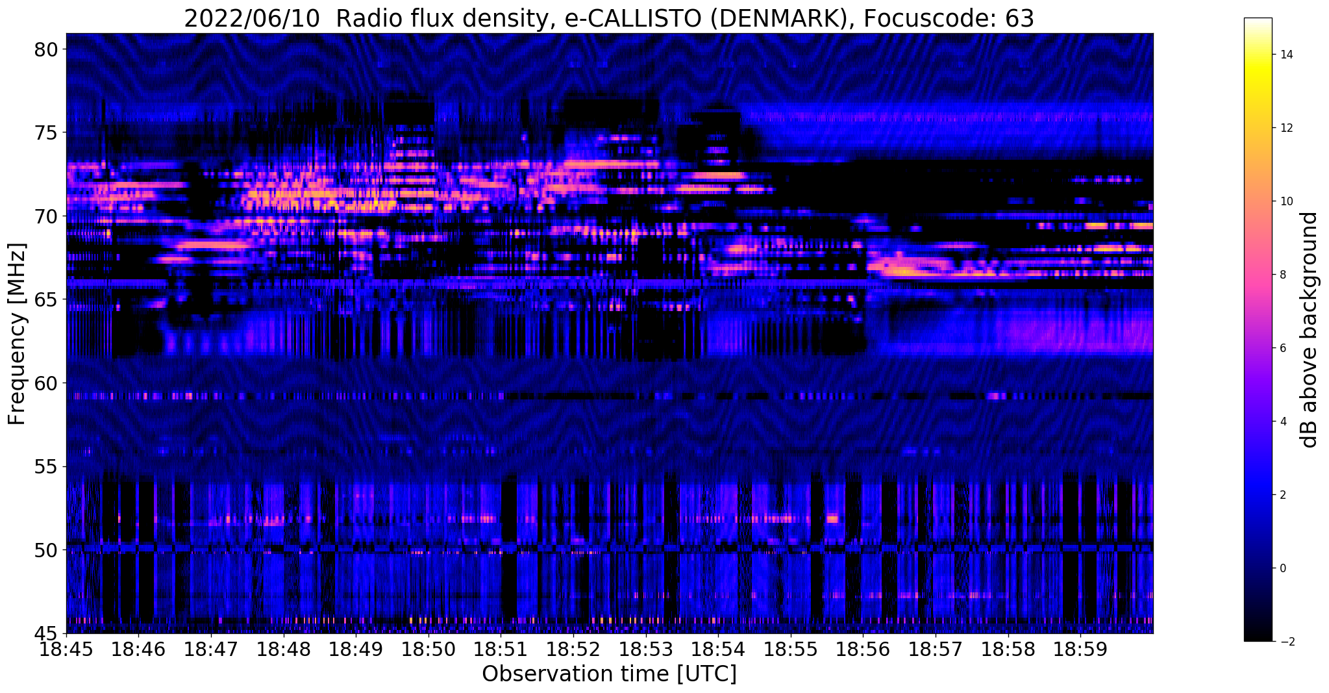Click the colorbar tick label 0
The image size is (1329, 693).
1282,568
